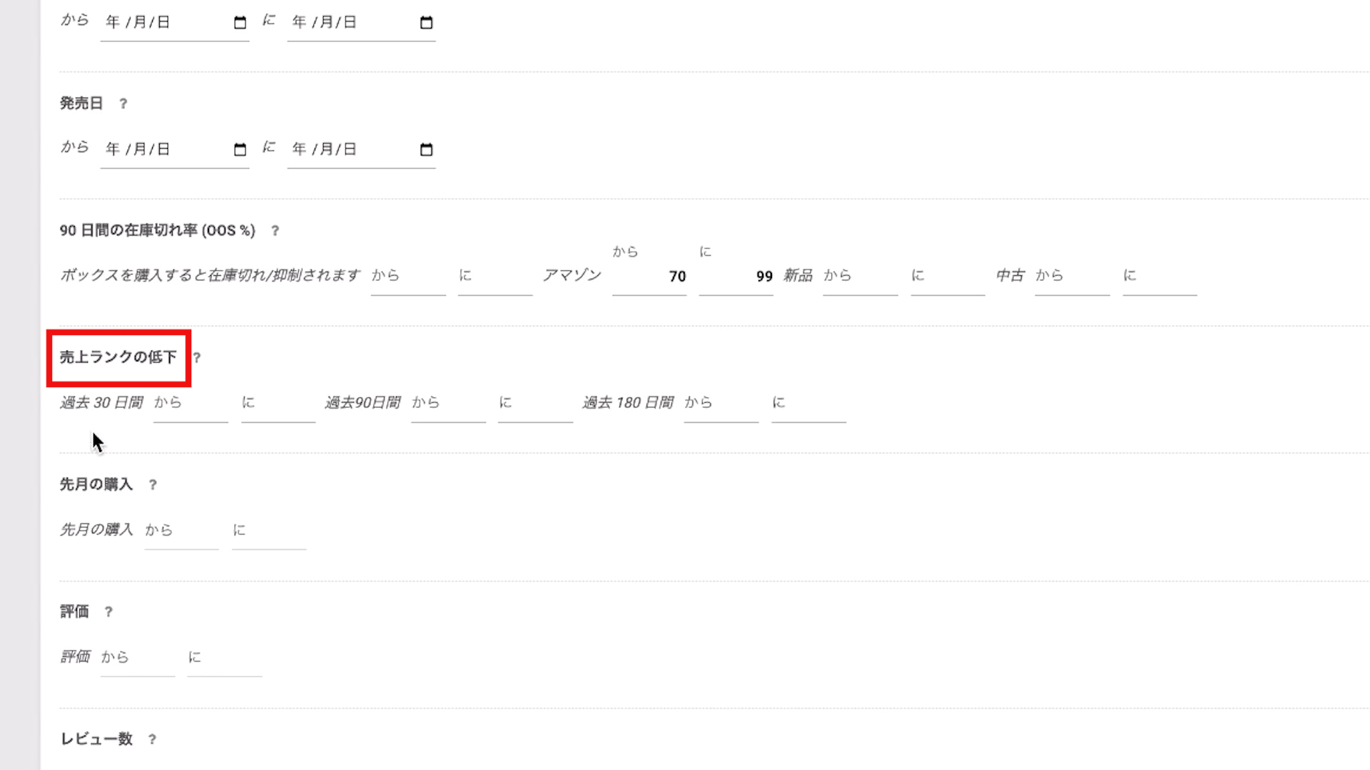Screen dimensions: 1370x770
Task: Click help icon next to 評価
Action: tap(108, 612)
